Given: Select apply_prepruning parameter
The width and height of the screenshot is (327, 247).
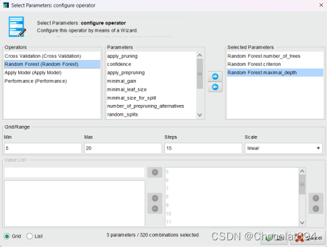Looking at the screenshot, I should click(151, 73).
